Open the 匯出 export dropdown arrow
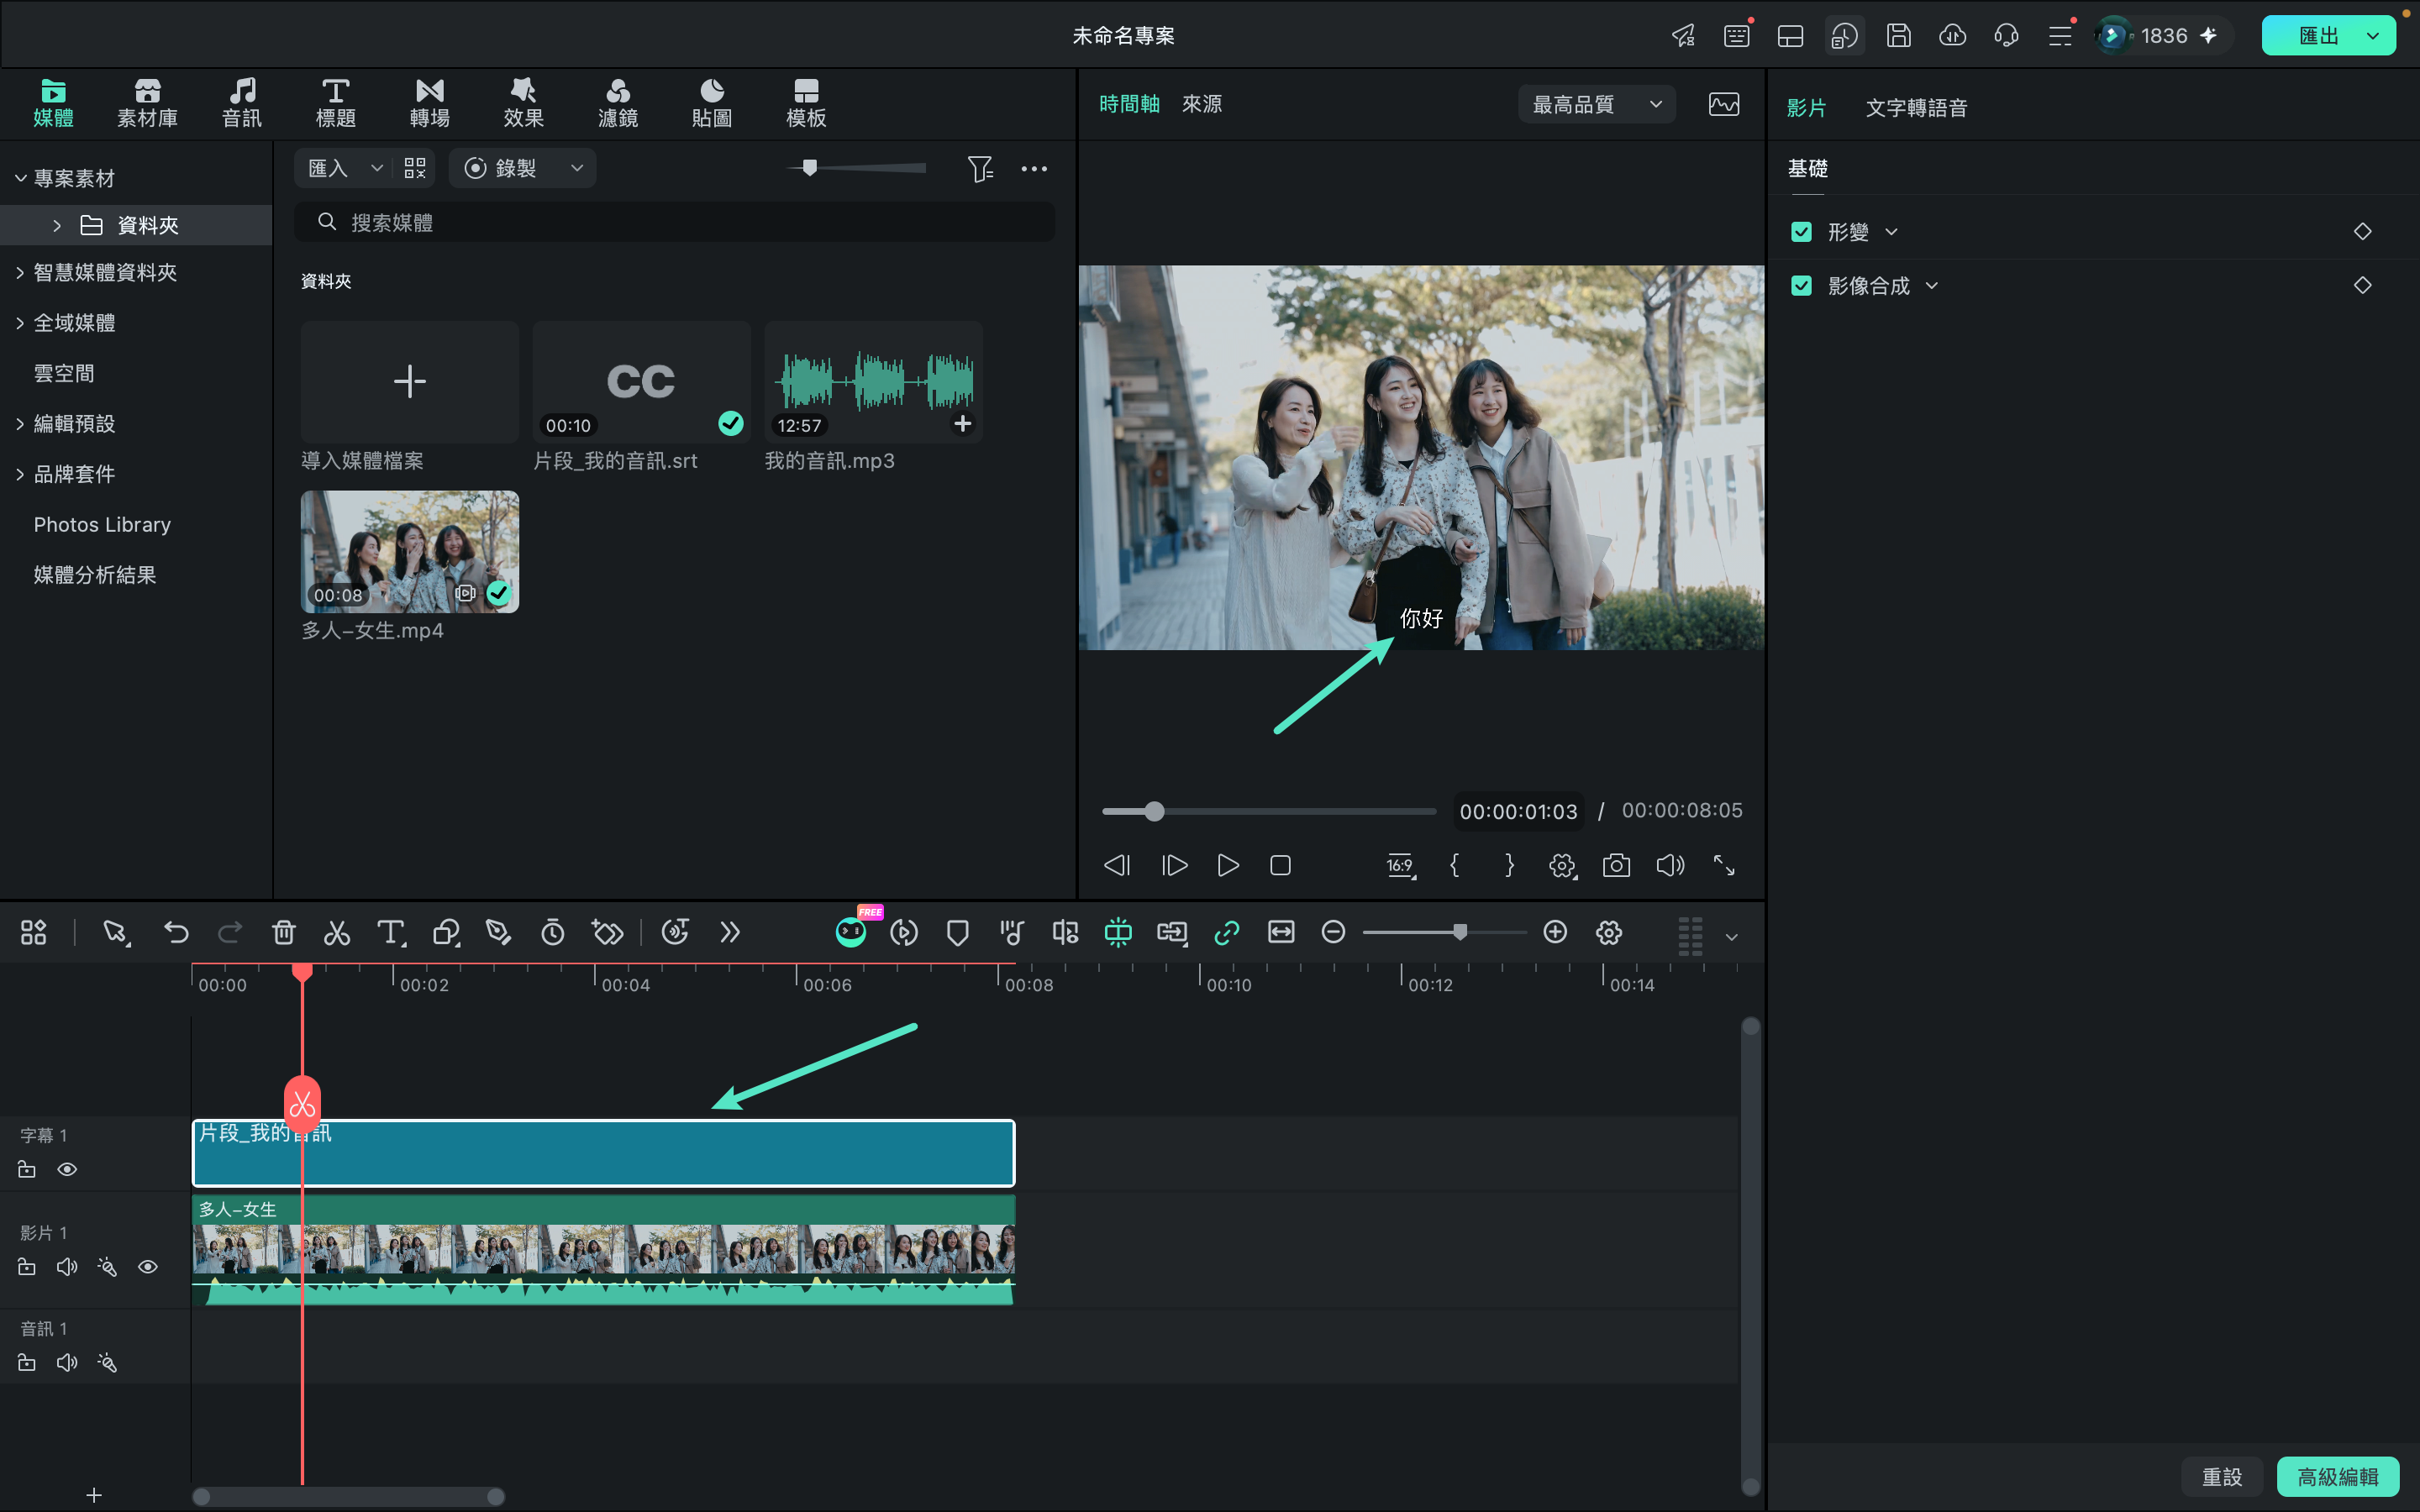Image resolution: width=2420 pixels, height=1512 pixels. [x=2373, y=36]
